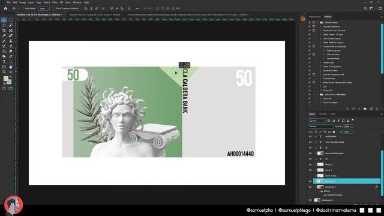Collapse Custom RGB to Grayscale action
This screenshot has width=384, height=216.
(x=321, y=47)
